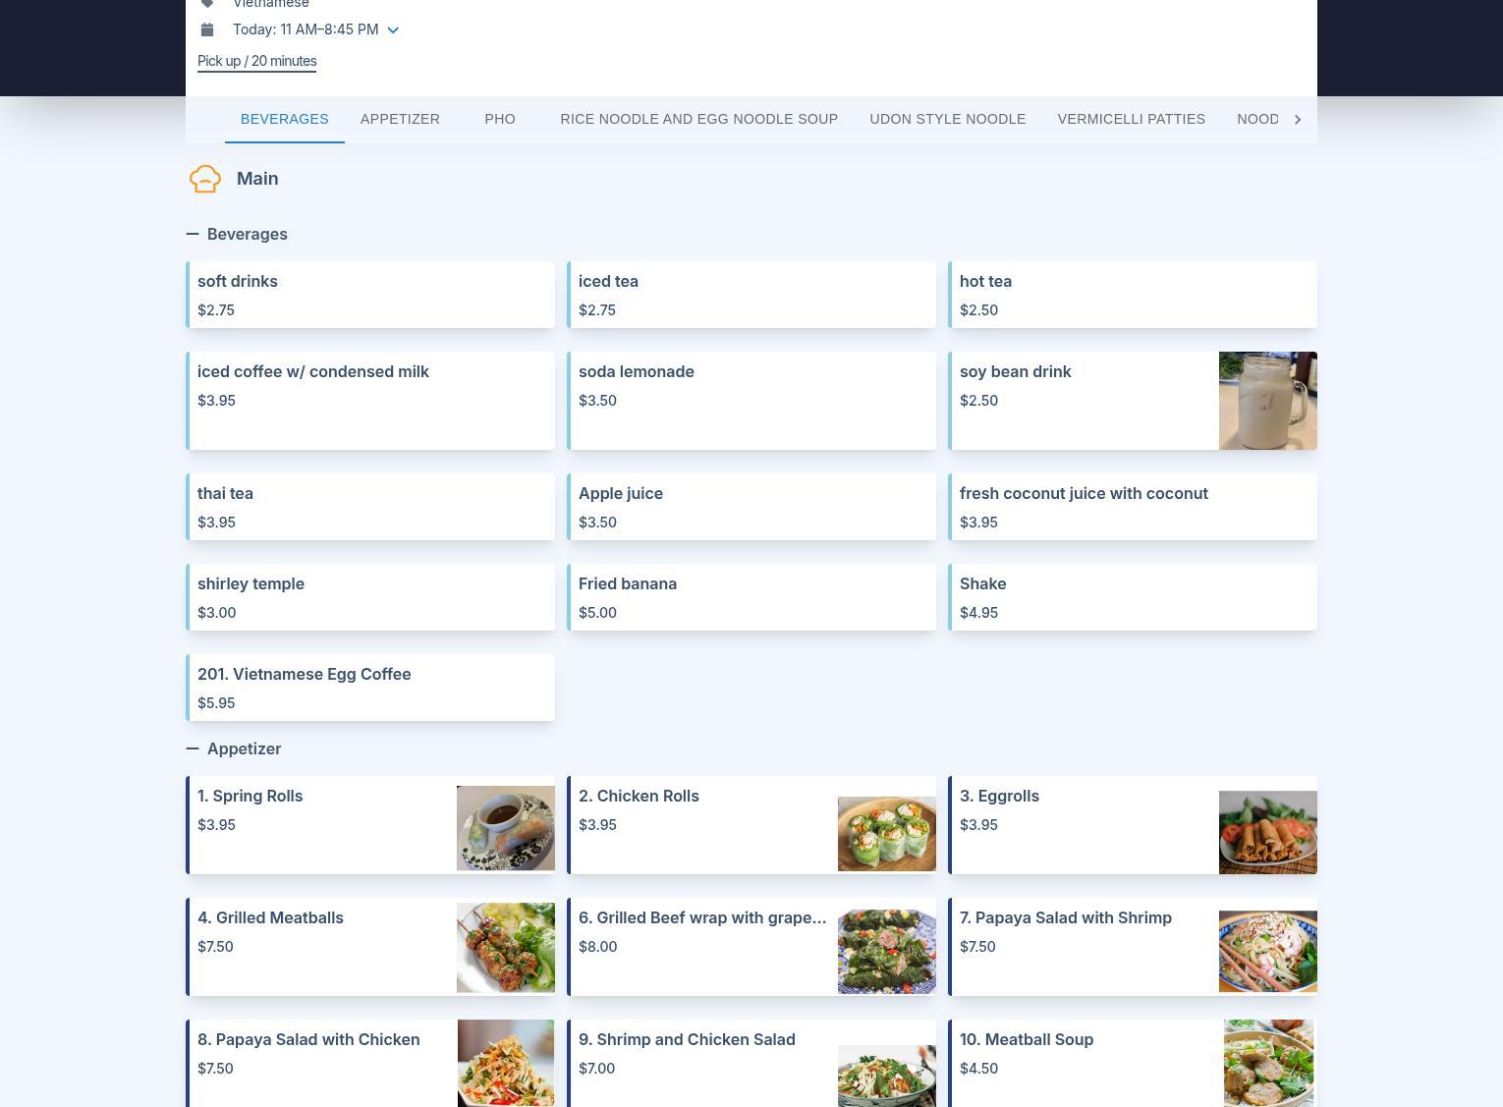Click the calendar hours icon

click(207, 29)
